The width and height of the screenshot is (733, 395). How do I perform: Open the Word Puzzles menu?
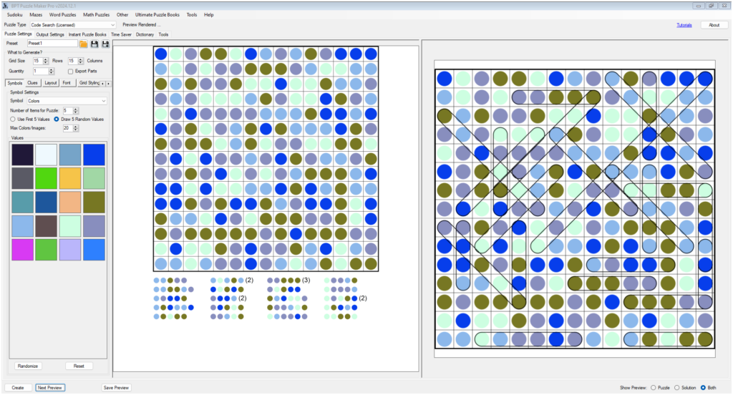pyautogui.click(x=63, y=14)
